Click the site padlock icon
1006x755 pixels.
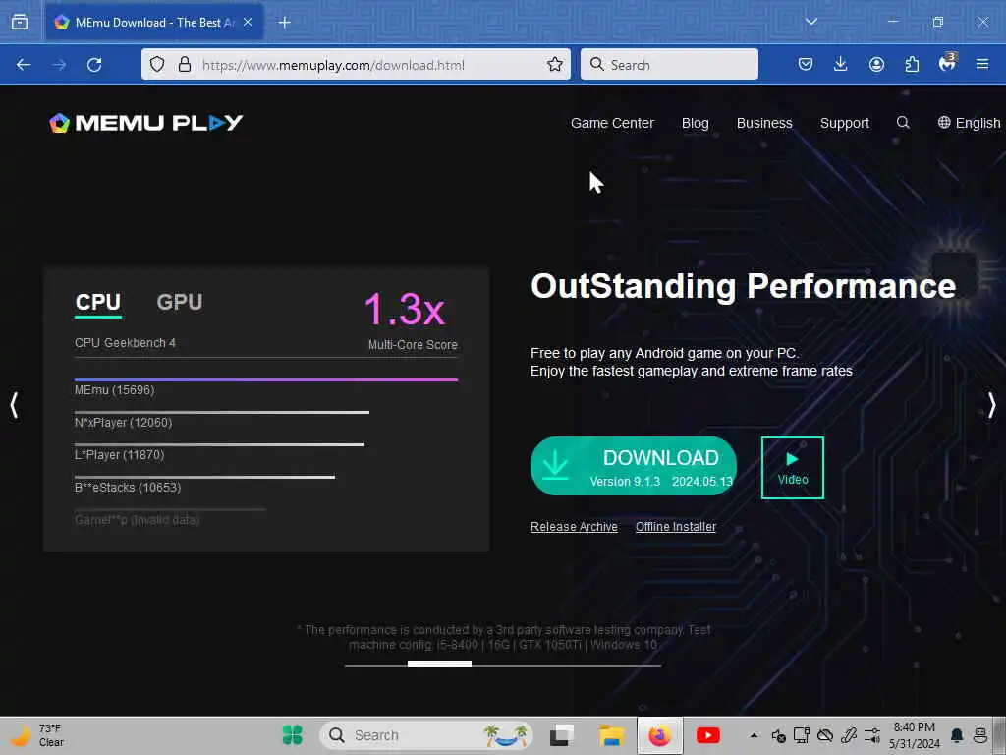coord(185,64)
